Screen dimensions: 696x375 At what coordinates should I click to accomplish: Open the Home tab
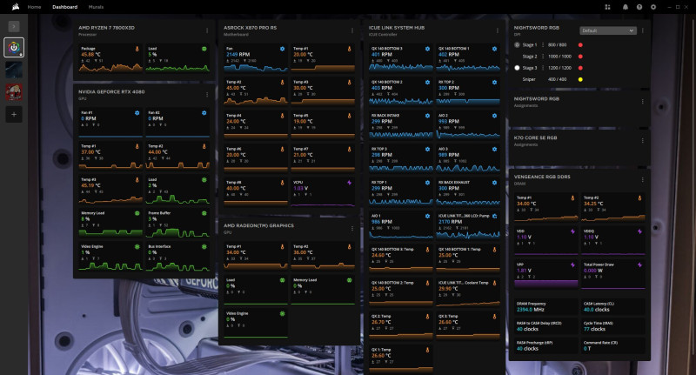[34, 7]
